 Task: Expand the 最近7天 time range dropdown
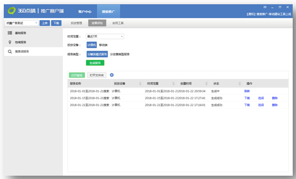click(x=105, y=36)
